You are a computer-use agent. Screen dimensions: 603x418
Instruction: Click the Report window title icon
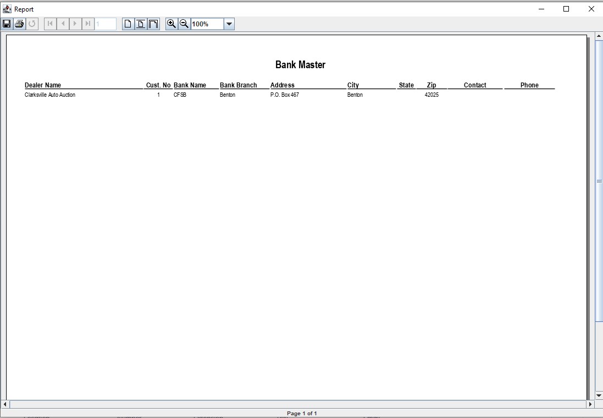[7, 9]
